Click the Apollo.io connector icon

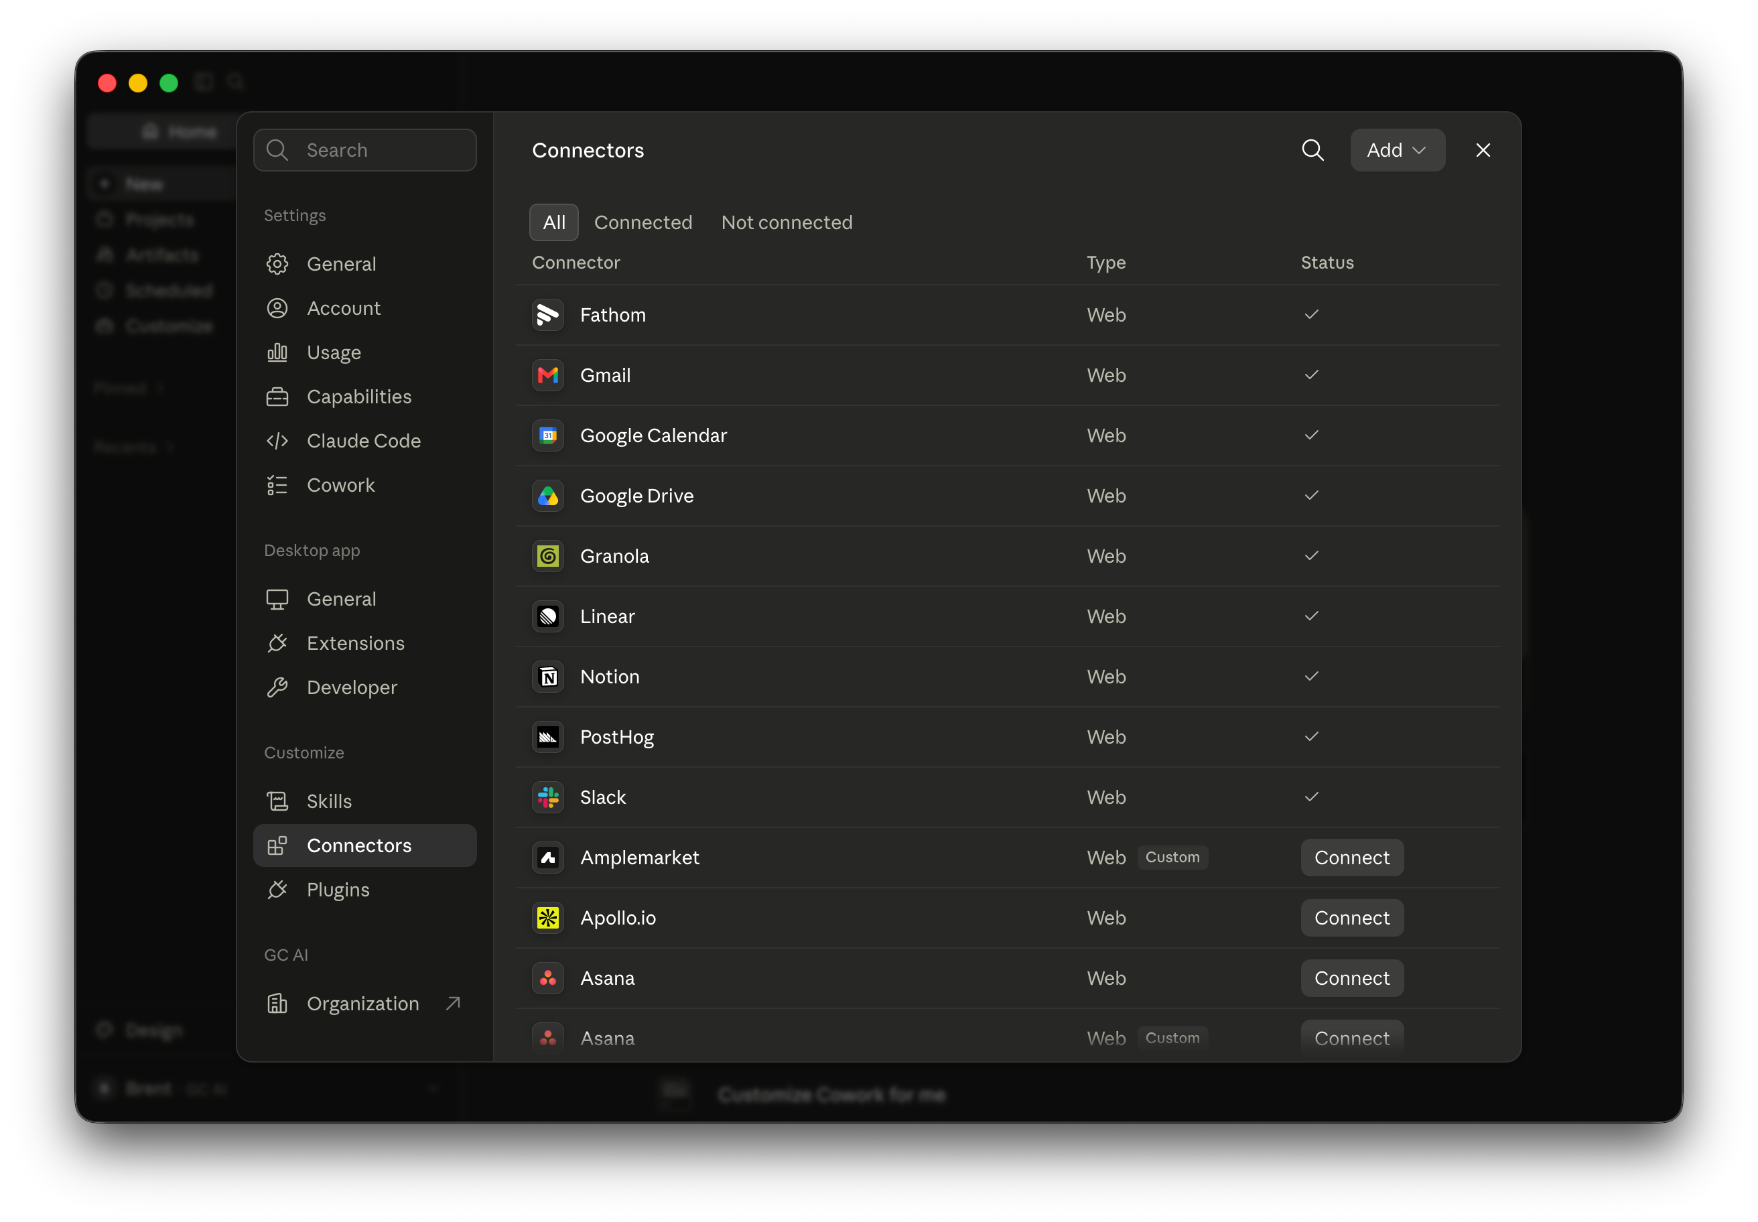click(x=547, y=918)
